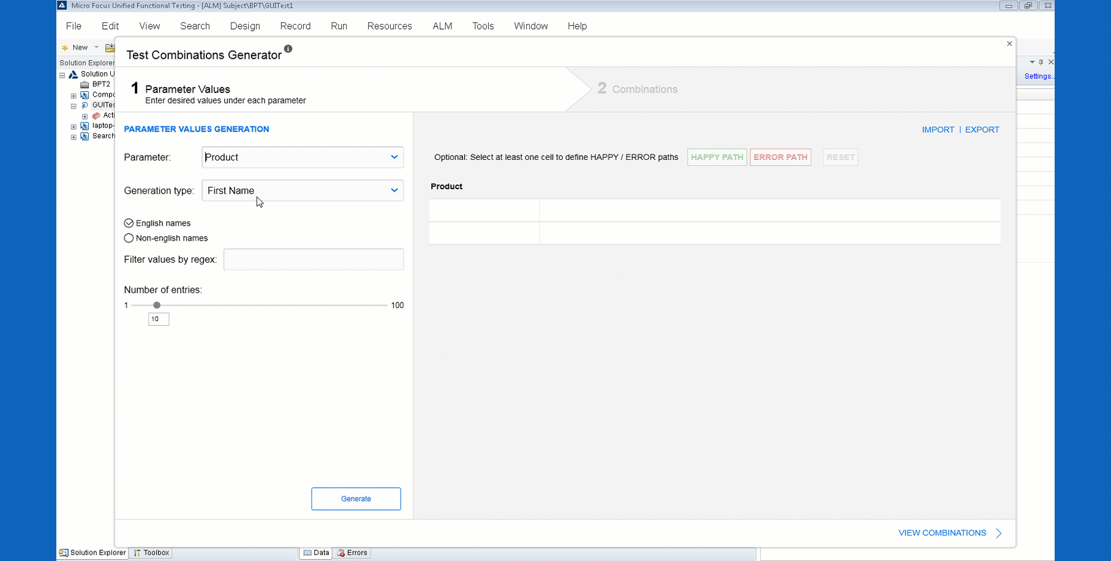Select the English names radio button

(129, 224)
